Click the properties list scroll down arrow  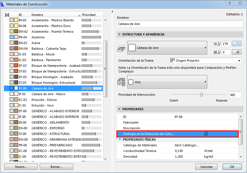point(241,157)
